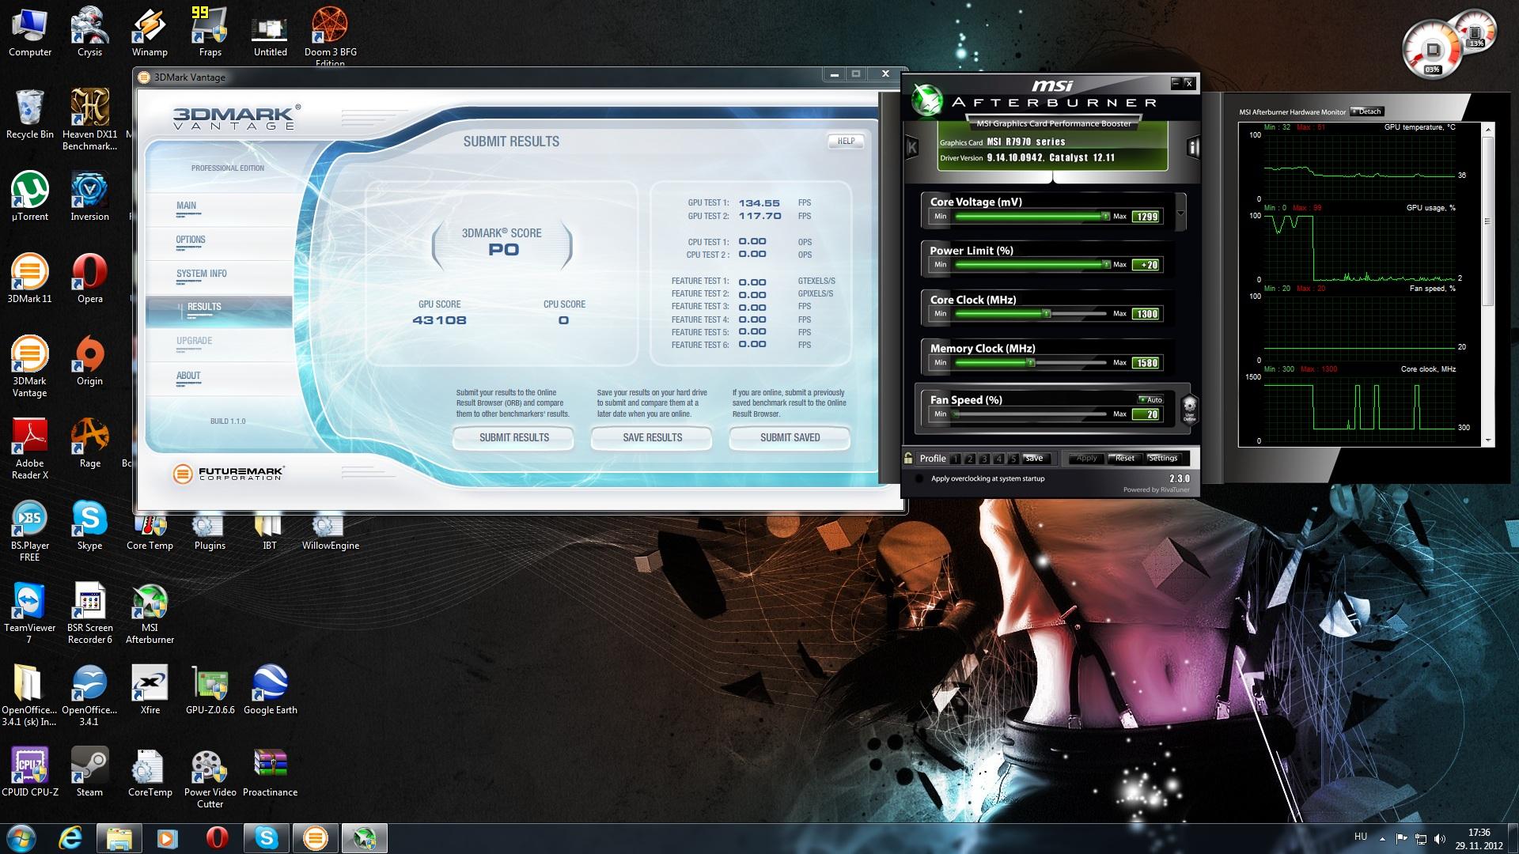Open Skype from the desktop
Screen dimensions: 1519x854
[89, 526]
